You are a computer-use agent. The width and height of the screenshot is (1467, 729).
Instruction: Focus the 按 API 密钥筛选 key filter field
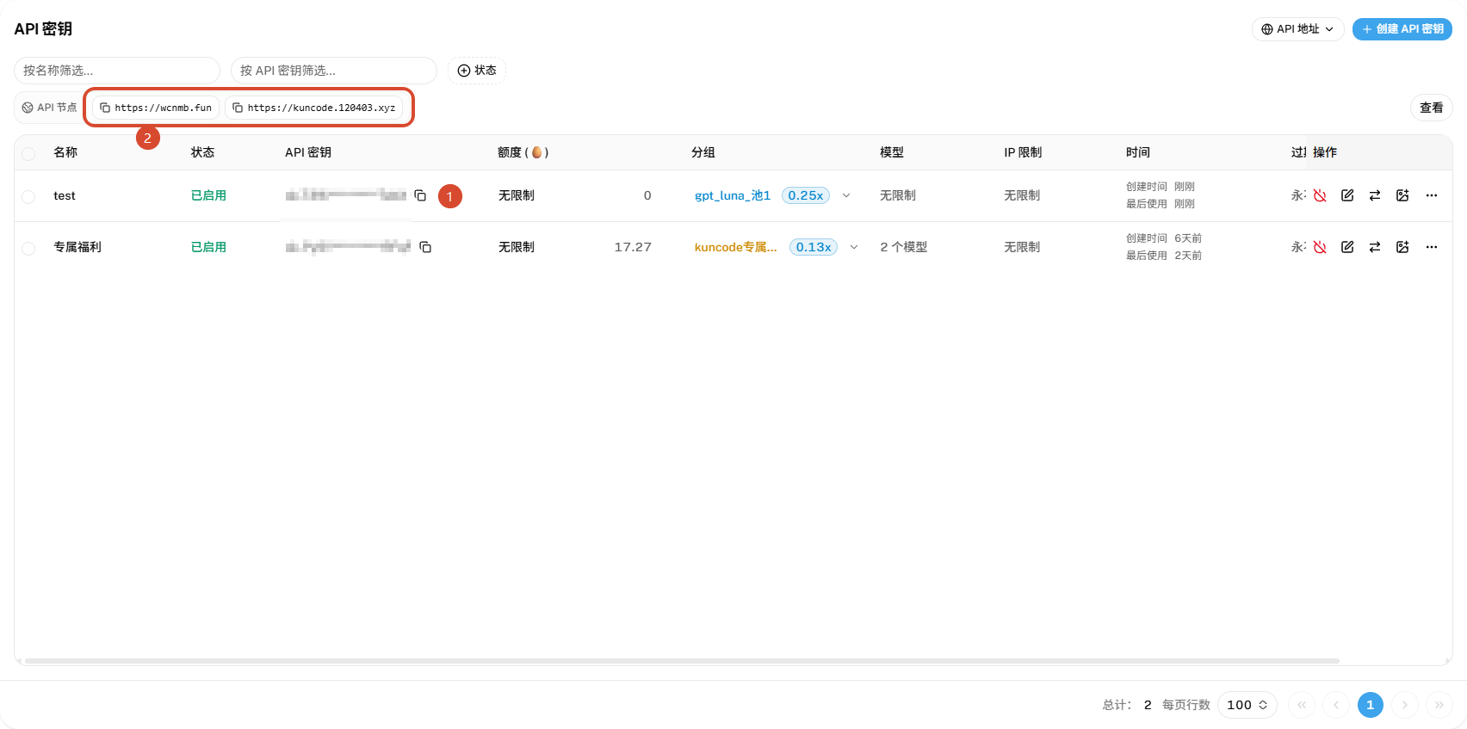tap(334, 71)
